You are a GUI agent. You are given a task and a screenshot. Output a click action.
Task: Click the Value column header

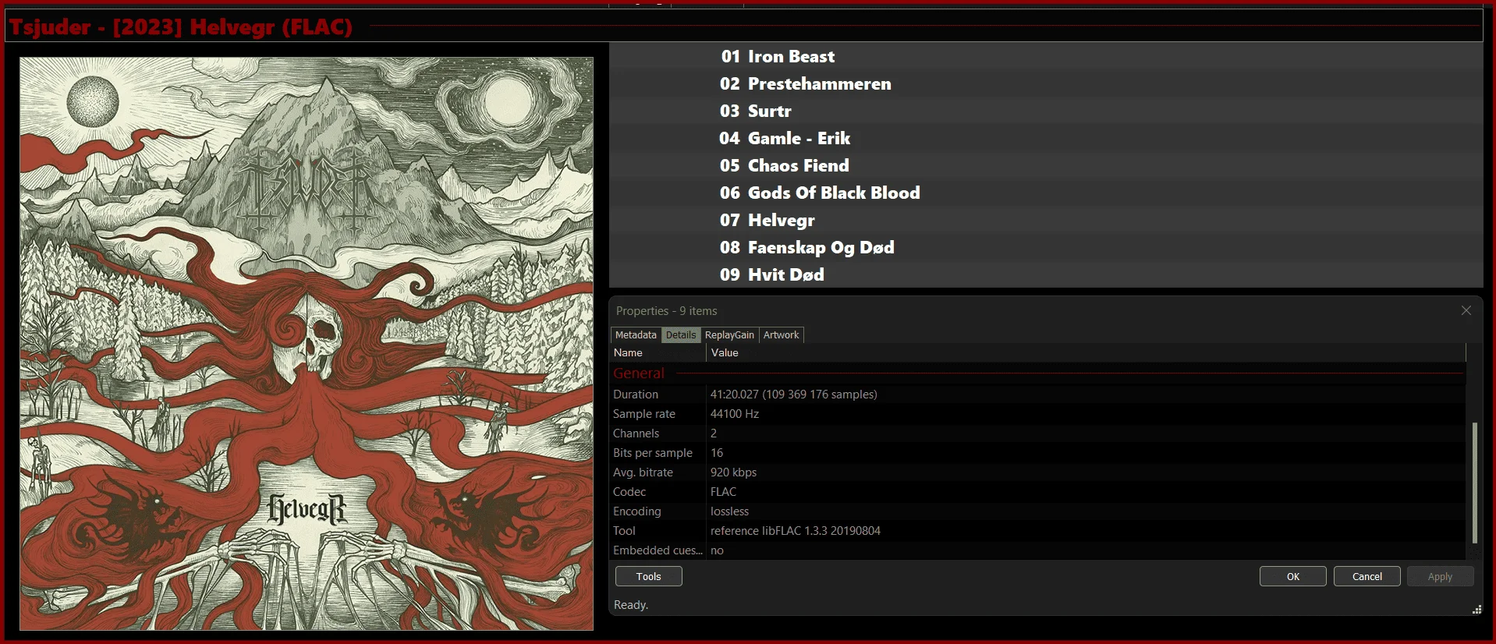(x=1086, y=352)
